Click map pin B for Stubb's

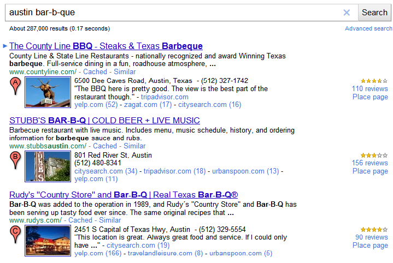point(15,160)
